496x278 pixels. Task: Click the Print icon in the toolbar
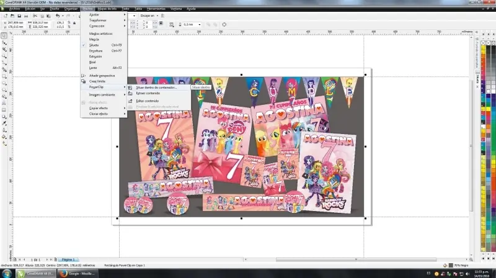[x=26, y=16]
